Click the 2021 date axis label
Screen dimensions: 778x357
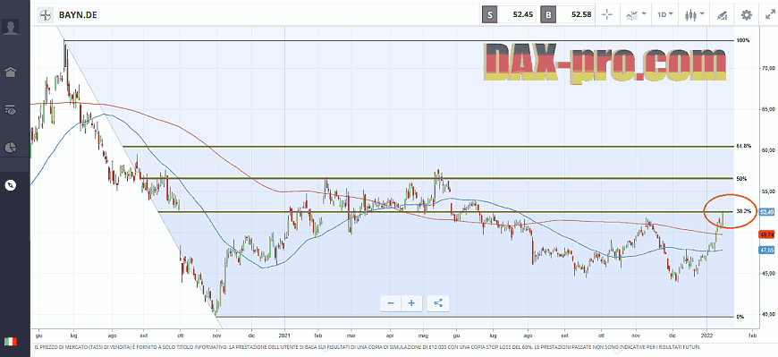coord(284,336)
